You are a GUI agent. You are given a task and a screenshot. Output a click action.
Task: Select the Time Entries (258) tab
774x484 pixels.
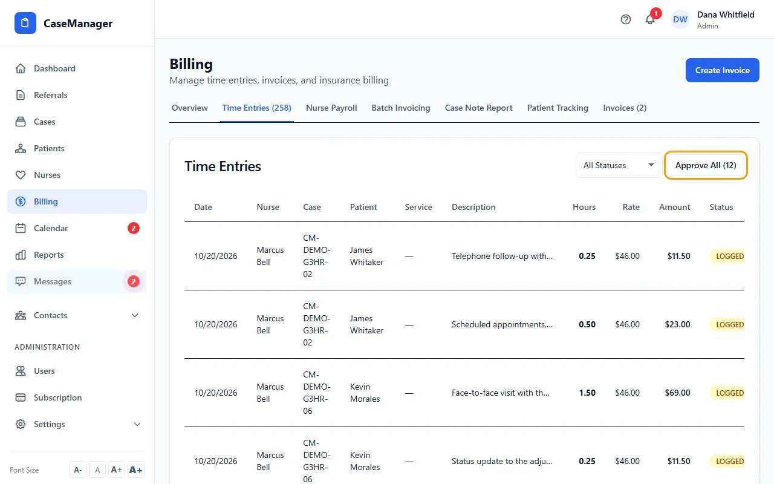coord(257,108)
